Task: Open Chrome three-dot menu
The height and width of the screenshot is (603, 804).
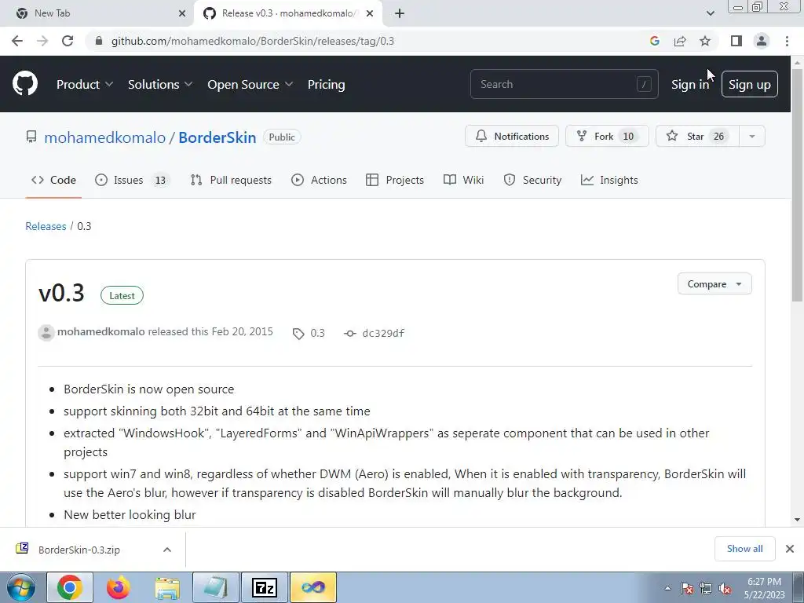Action: point(787,41)
